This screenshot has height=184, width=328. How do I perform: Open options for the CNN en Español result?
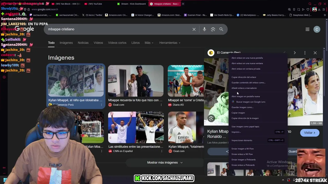pos(162,151)
